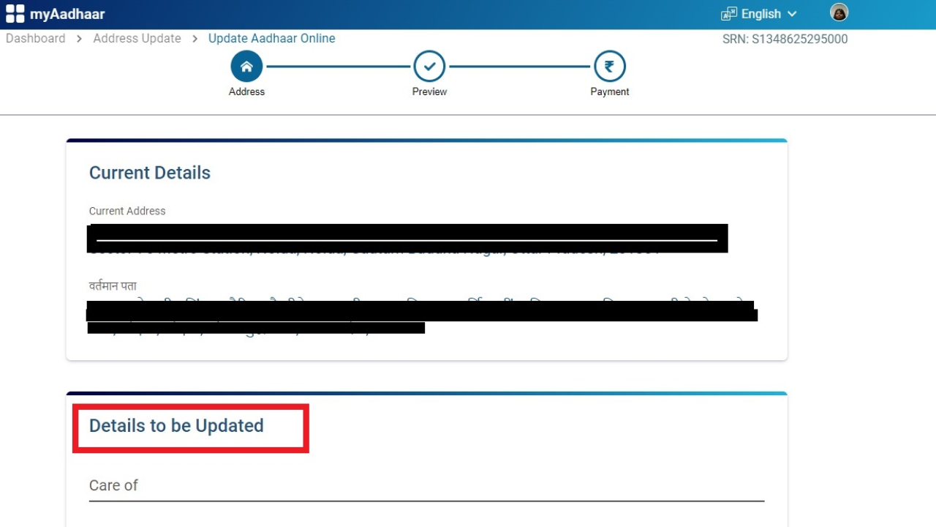Click the Address step home icon
Viewport: 936px width, 527px height.
pos(246,67)
